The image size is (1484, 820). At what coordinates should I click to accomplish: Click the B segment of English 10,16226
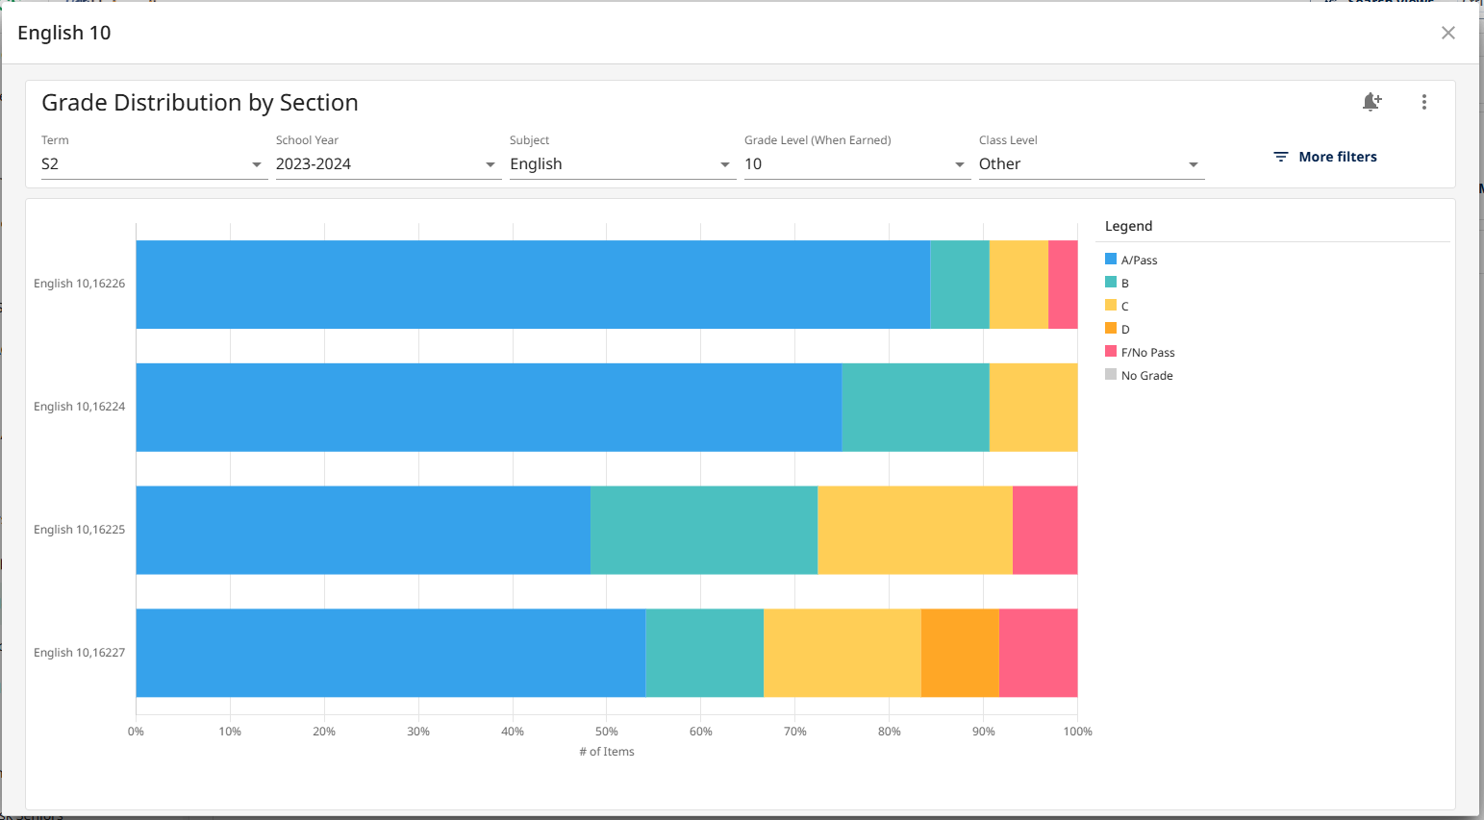[x=960, y=285]
